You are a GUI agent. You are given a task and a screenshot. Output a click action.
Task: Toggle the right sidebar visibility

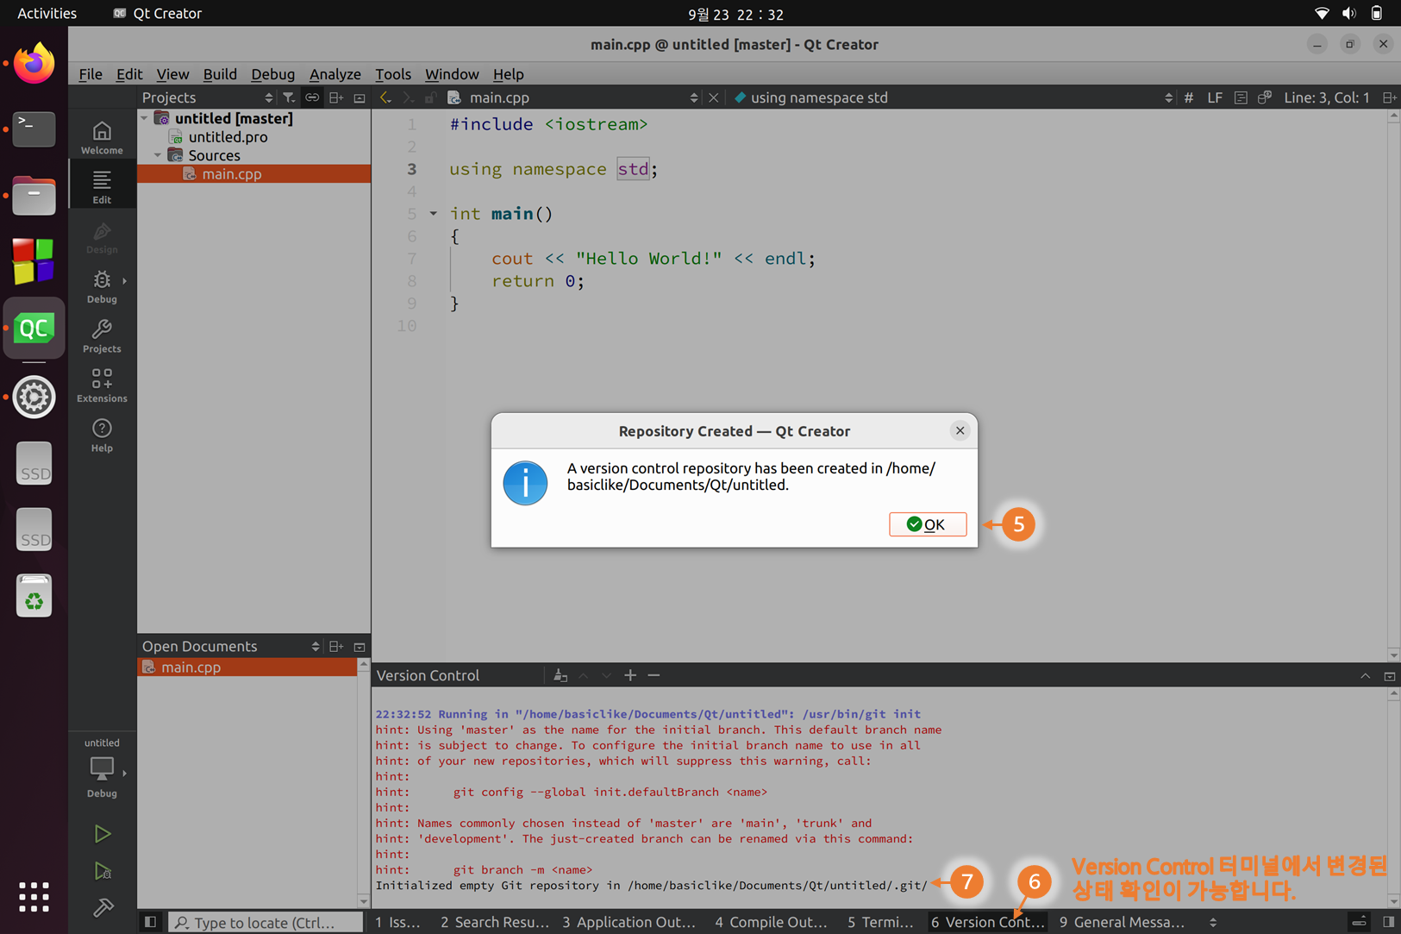point(1388,922)
